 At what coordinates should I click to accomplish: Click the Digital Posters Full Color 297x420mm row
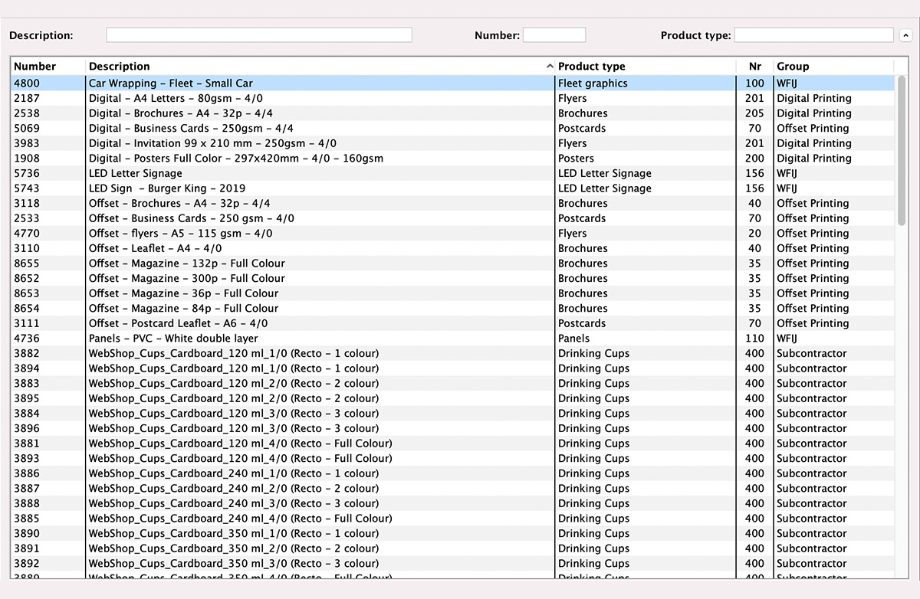click(x=235, y=159)
